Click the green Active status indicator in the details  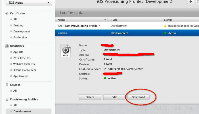click(x=105, y=78)
